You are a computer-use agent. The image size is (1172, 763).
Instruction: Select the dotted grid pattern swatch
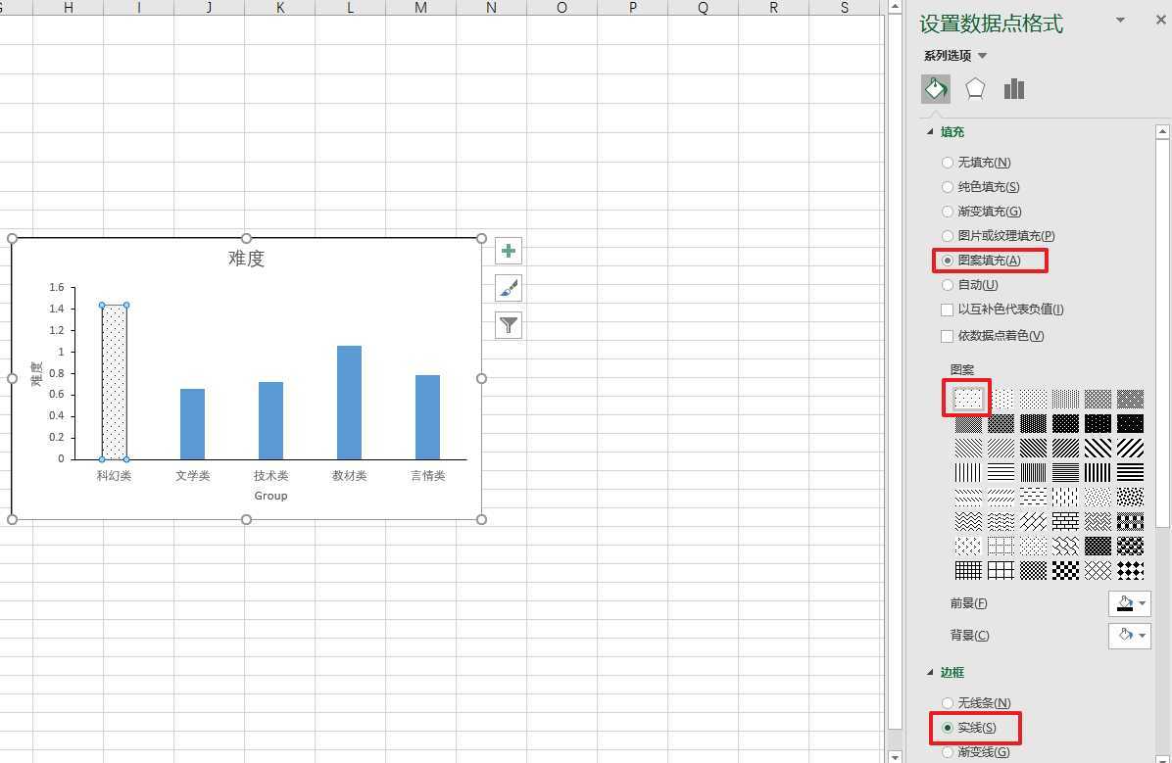(1001, 547)
